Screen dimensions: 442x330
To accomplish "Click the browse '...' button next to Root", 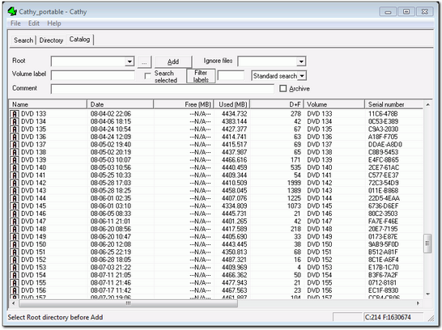I will pos(144,61).
